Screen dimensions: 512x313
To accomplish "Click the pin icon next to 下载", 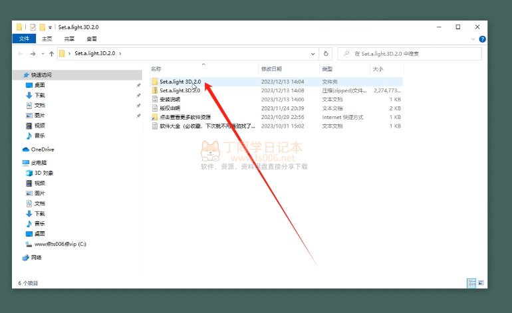I will 138,95.
